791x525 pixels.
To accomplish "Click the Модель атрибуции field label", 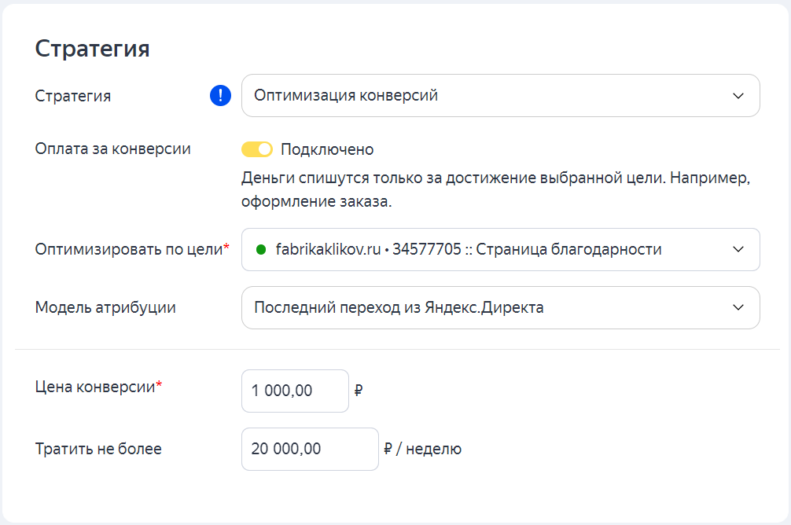I will 105,307.
